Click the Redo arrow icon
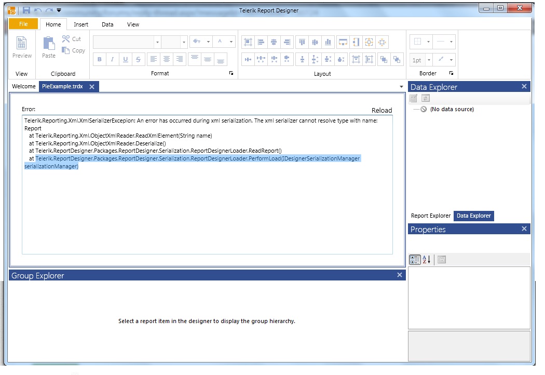Viewport: 545px width, 375px height. click(49, 10)
